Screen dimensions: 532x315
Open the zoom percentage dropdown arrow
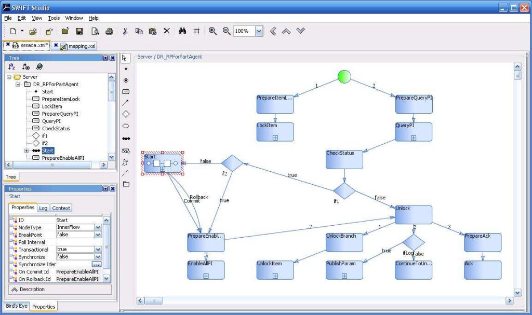click(259, 32)
